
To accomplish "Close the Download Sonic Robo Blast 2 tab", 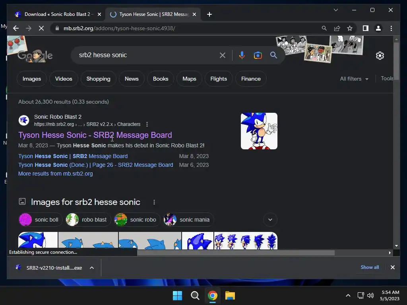I will pyautogui.click(x=99, y=14).
